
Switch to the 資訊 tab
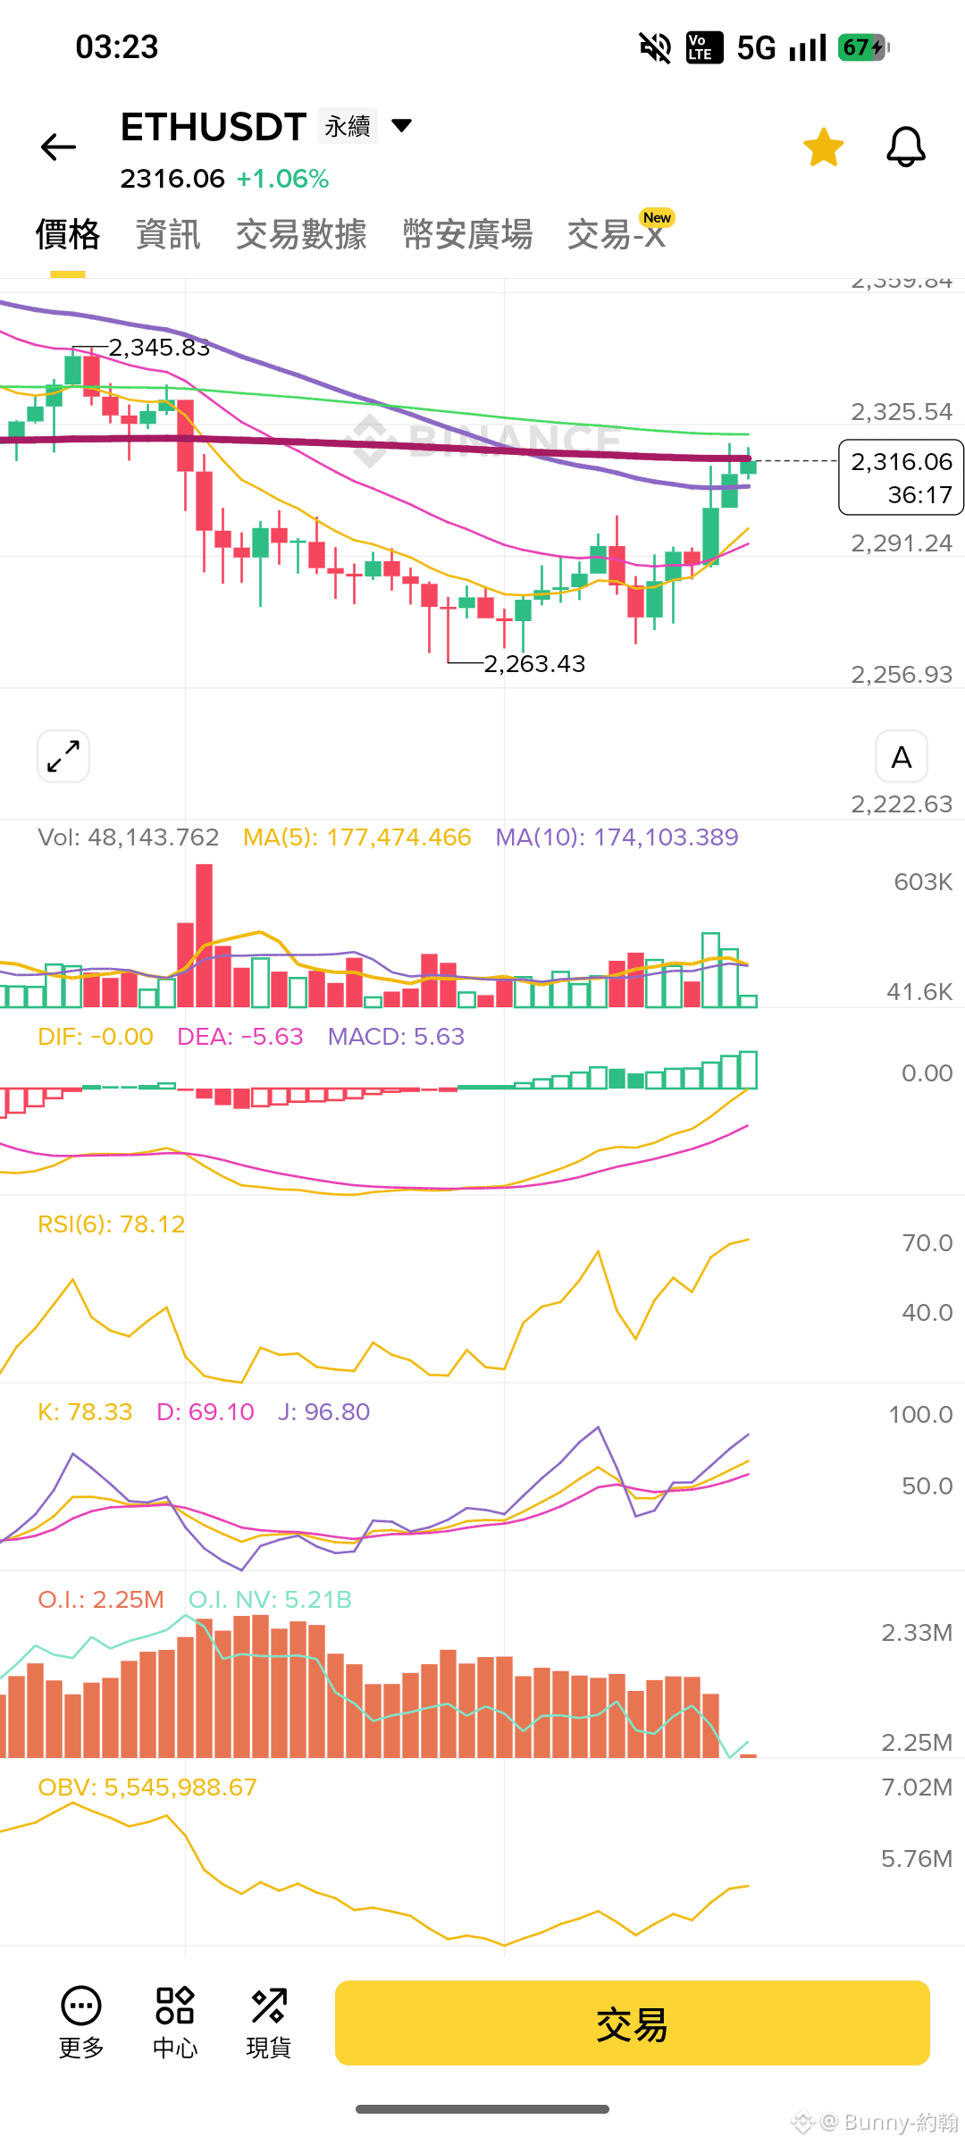tap(168, 234)
